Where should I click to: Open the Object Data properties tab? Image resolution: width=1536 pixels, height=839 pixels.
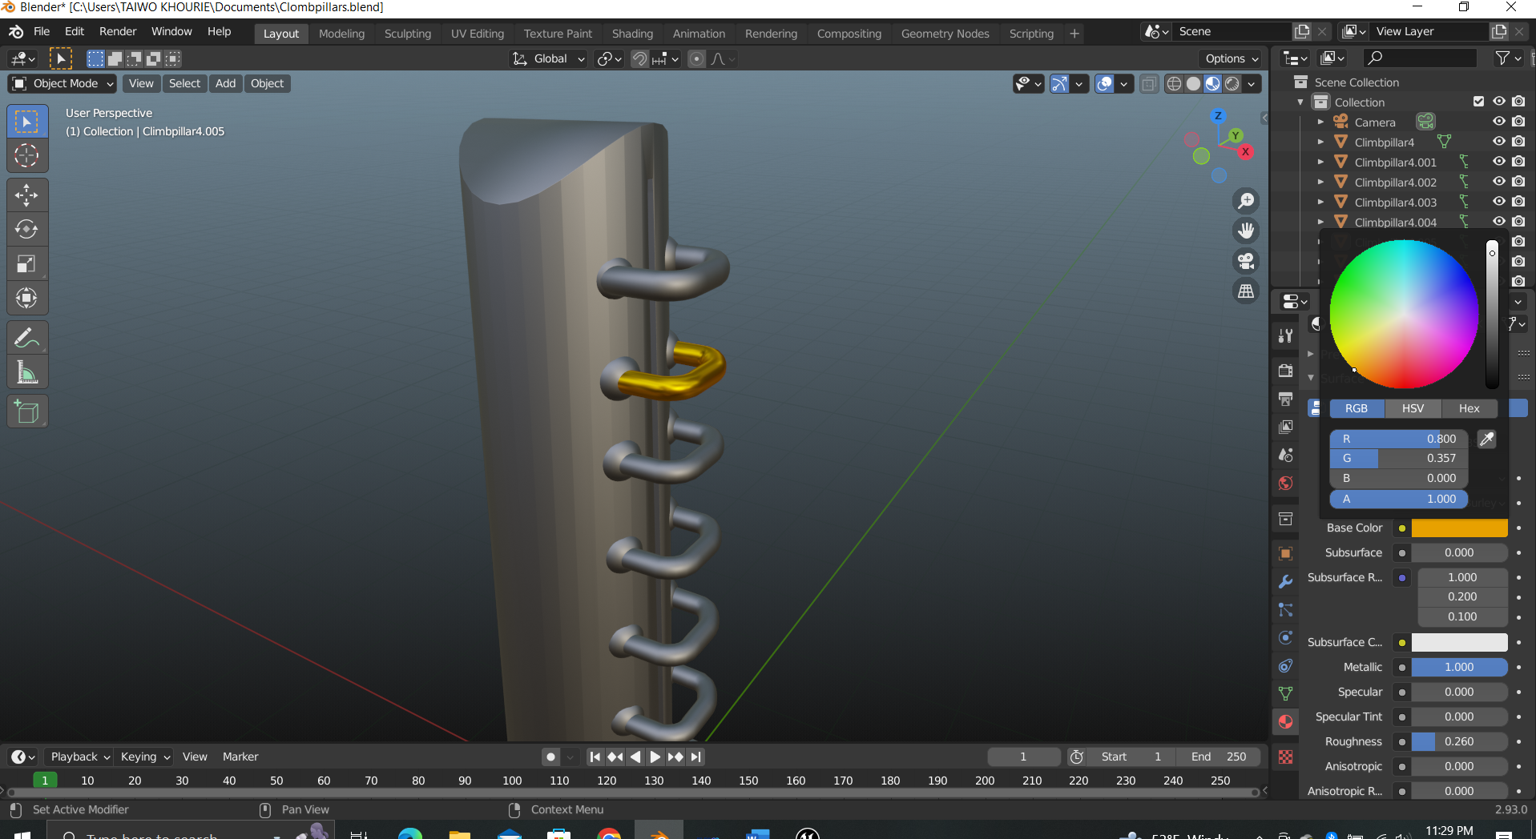click(1286, 693)
